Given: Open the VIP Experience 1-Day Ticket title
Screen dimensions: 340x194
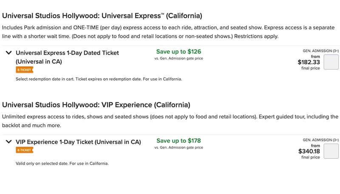Looking at the screenshot, I should click(x=78, y=142).
